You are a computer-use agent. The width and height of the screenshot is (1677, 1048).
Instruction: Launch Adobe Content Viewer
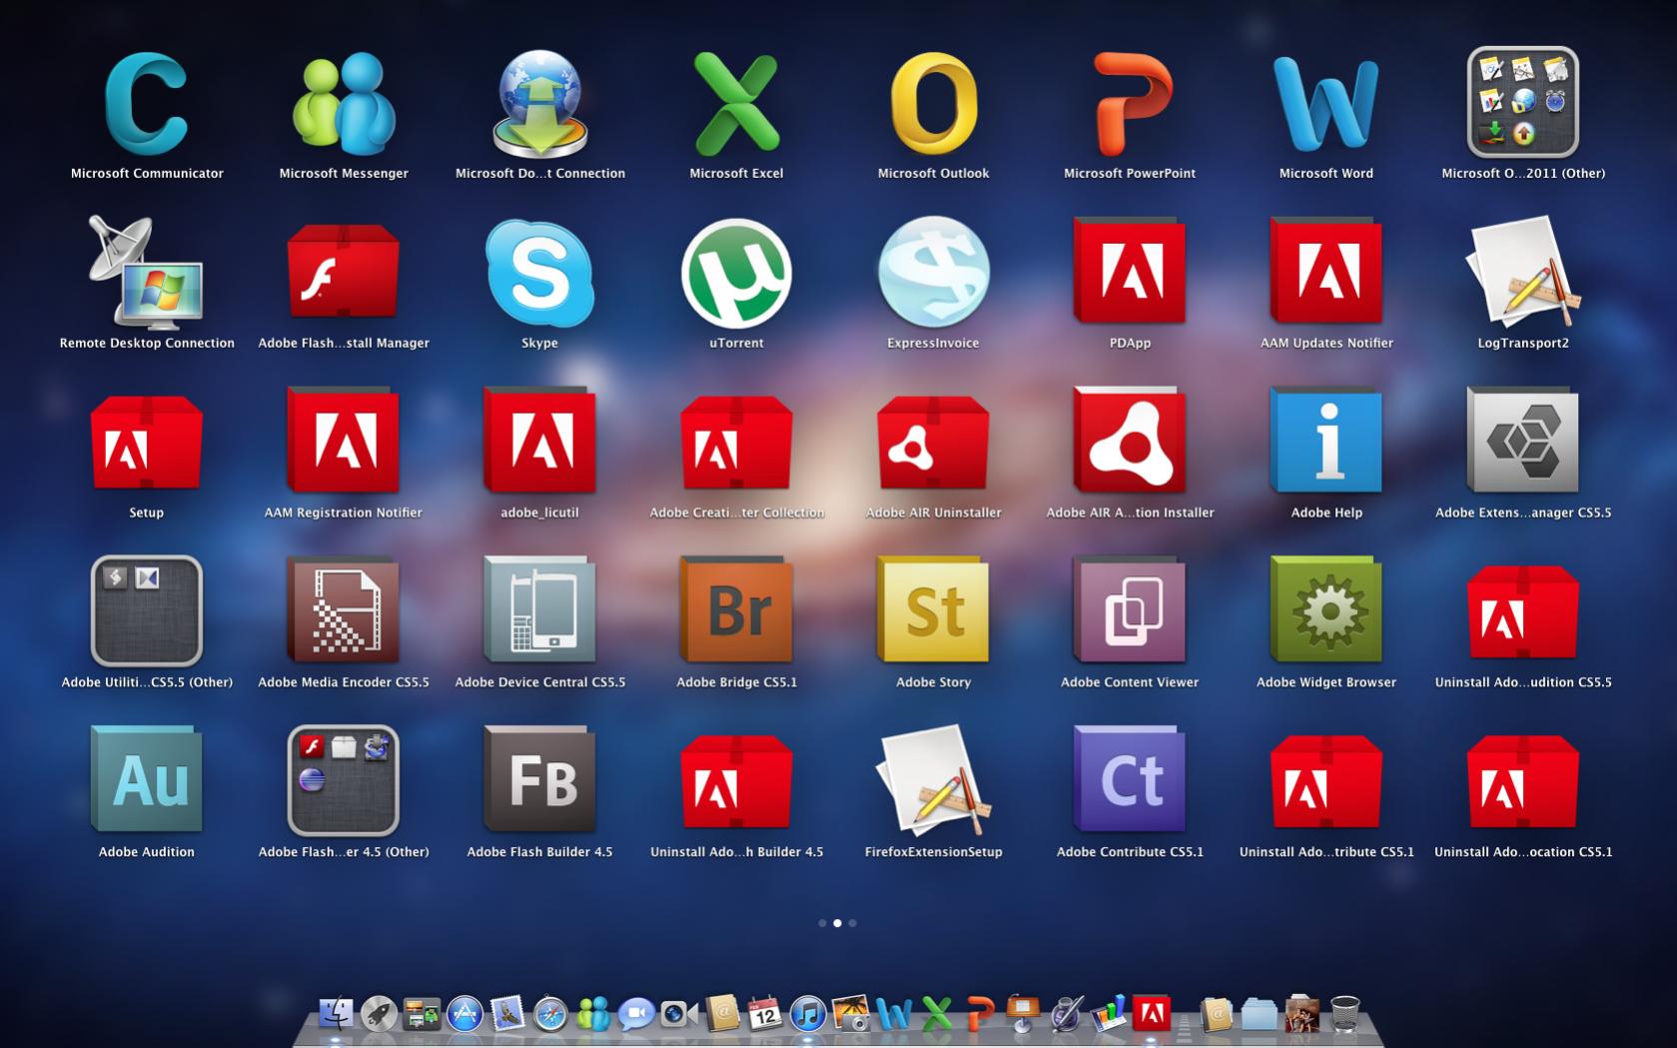(x=1130, y=610)
